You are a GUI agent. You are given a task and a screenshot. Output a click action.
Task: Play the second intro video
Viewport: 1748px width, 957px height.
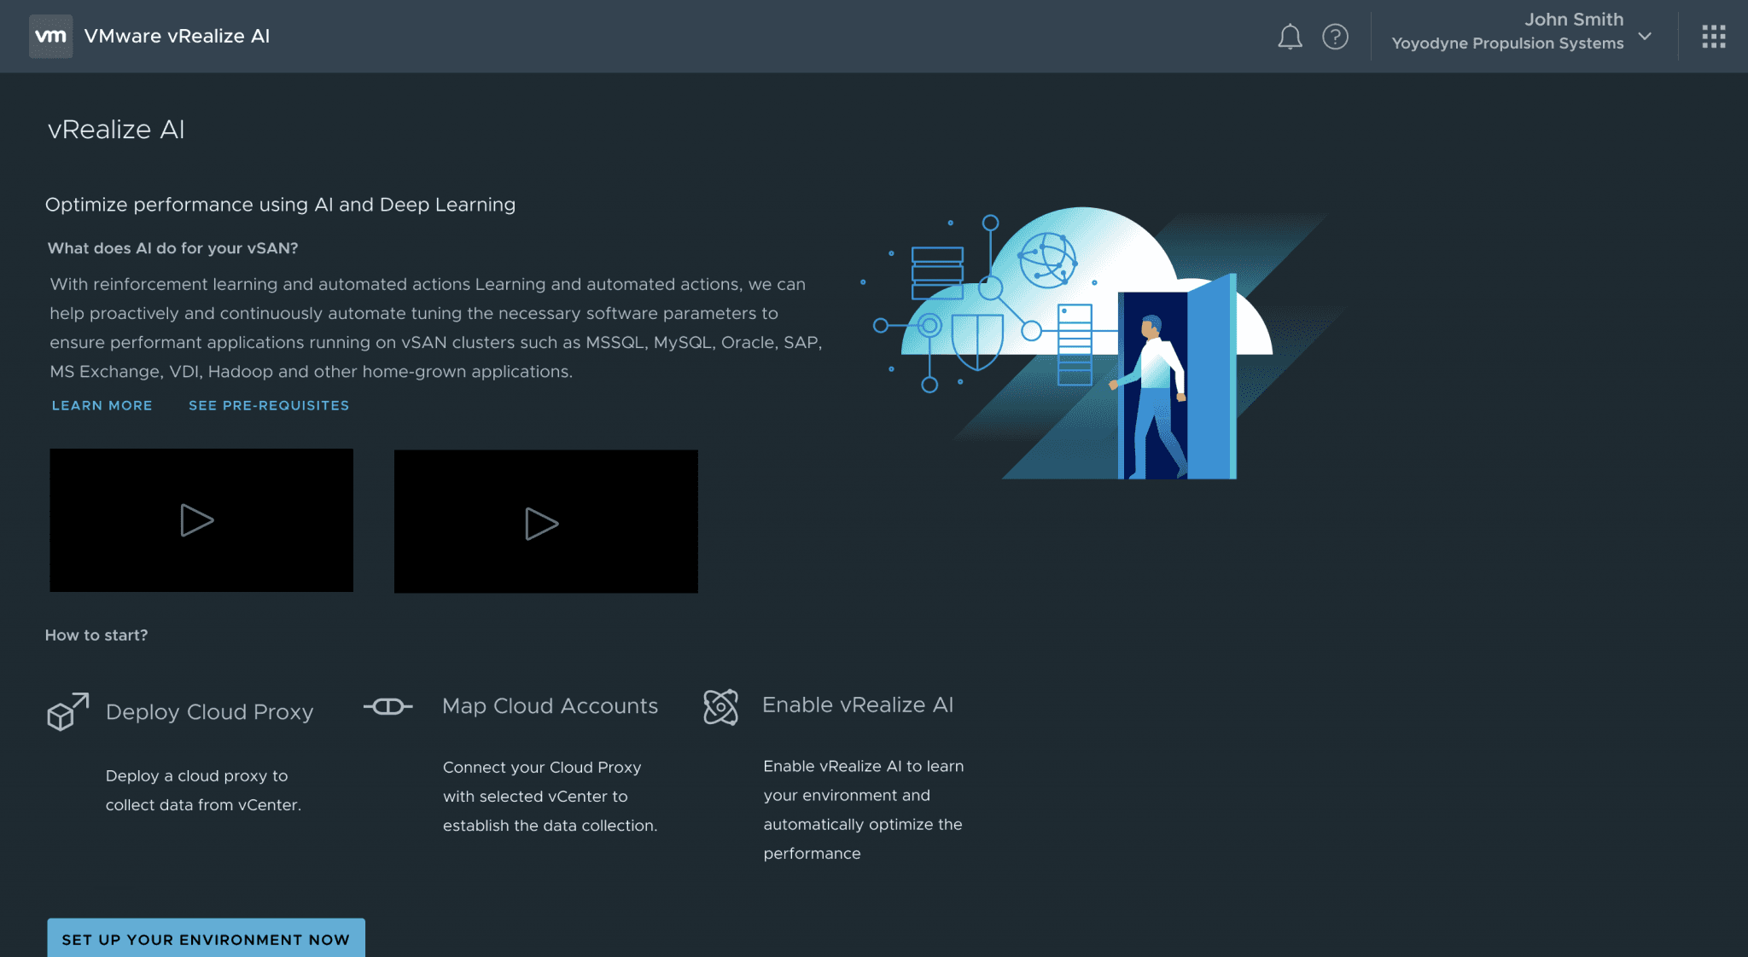542,523
